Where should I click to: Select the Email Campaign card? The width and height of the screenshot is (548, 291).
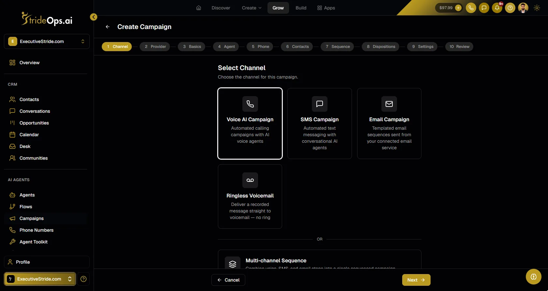pos(389,124)
